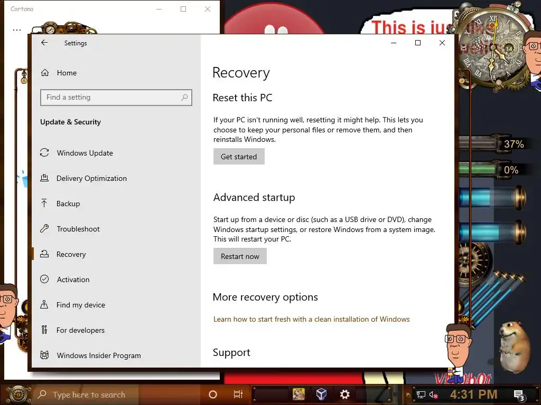Click the Update & Security heading
Viewport: 541px width, 405px height.
point(70,122)
